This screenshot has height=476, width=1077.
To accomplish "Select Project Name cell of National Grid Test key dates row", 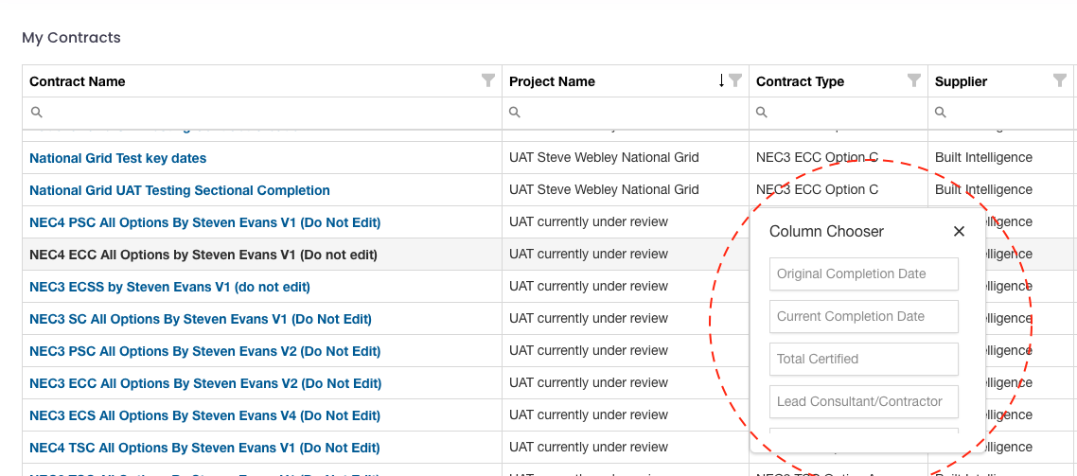I will pyautogui.click(x=626, y=158).
